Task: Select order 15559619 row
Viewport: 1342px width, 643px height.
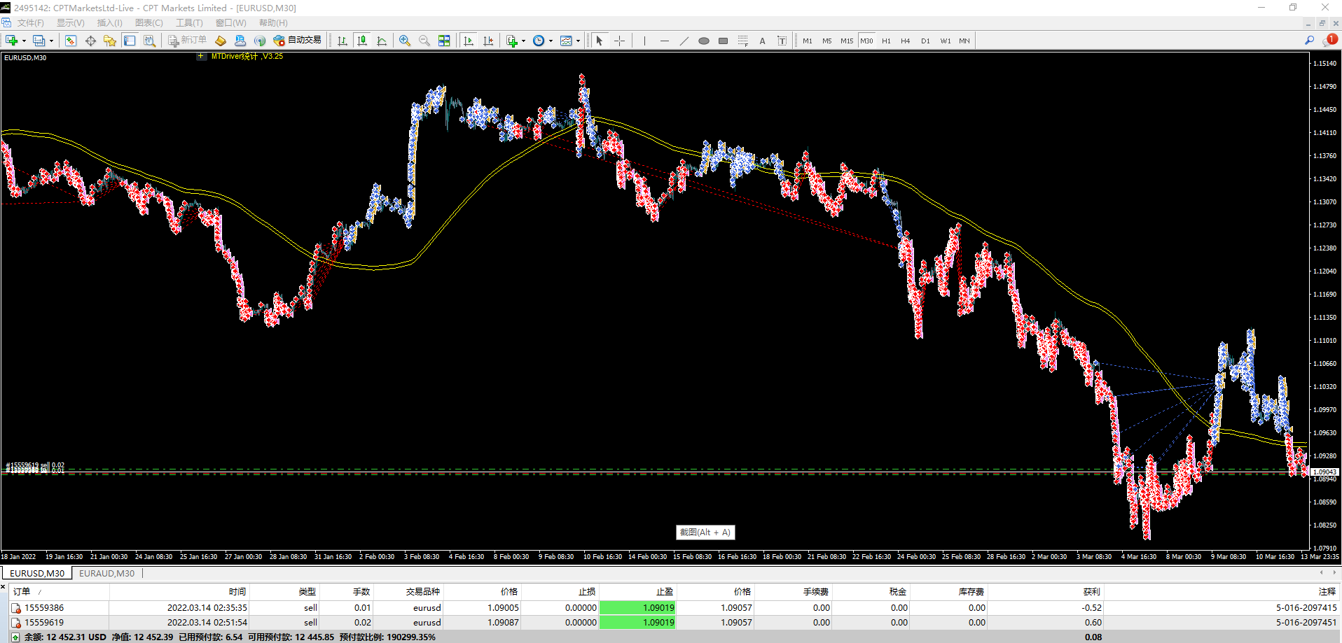Action: pos(675,623)
